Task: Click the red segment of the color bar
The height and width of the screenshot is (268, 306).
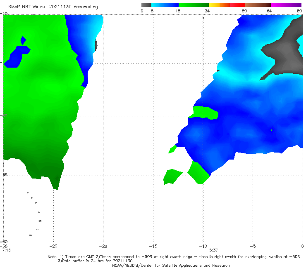Action: tap(237, 5)
